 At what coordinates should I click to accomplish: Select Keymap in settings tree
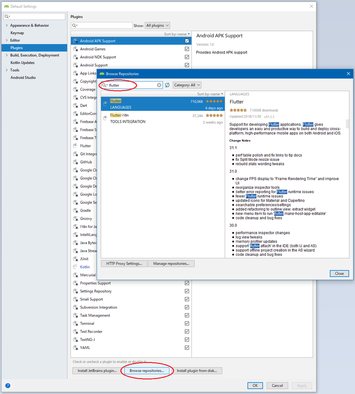click(x=17, y=33)
